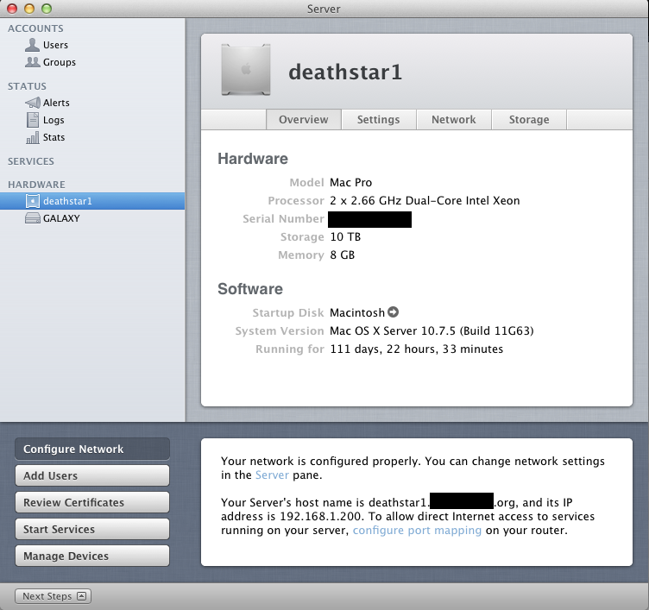Click the deathstar1 title heading
Viewport: 649px width, 610px height.
point(345,72)
